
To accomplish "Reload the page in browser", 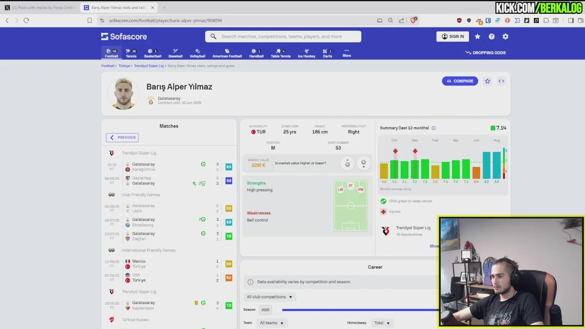I will [x=26, y=20].
